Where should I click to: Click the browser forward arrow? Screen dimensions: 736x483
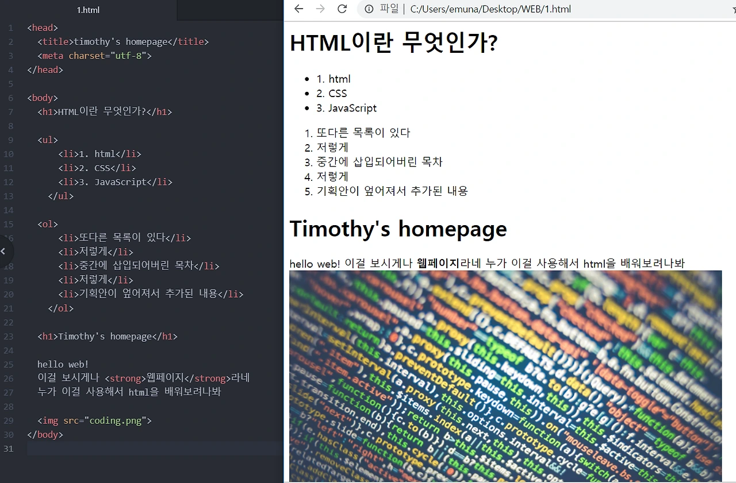[x=320, y=9]
